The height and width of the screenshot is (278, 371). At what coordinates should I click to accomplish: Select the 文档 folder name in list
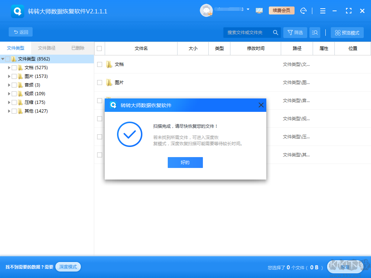[x=119, y=64]
